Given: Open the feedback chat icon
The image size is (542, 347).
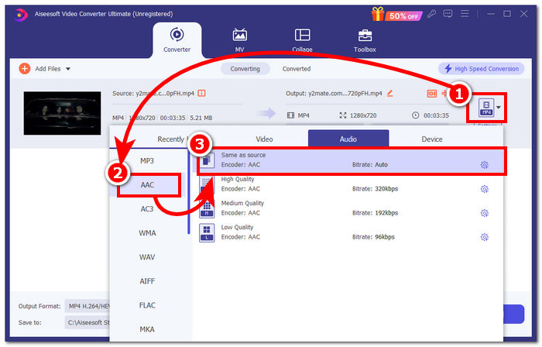Looking at the screenshot, I should click(448, 14).
